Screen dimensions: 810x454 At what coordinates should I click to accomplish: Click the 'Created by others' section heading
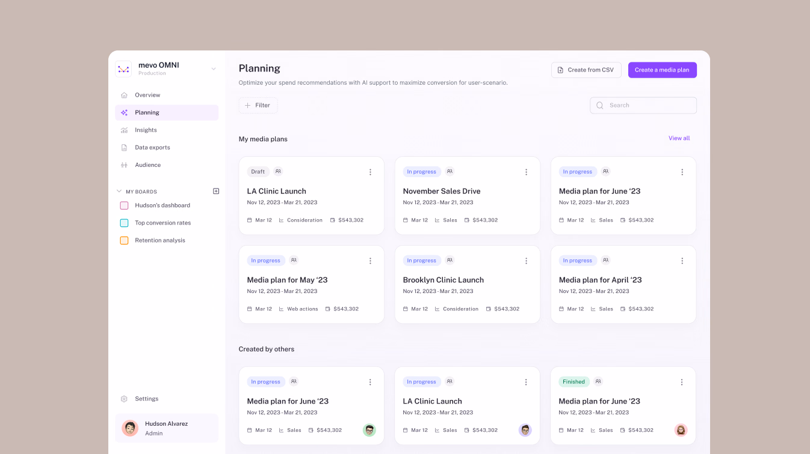click(x=267, y=349)
